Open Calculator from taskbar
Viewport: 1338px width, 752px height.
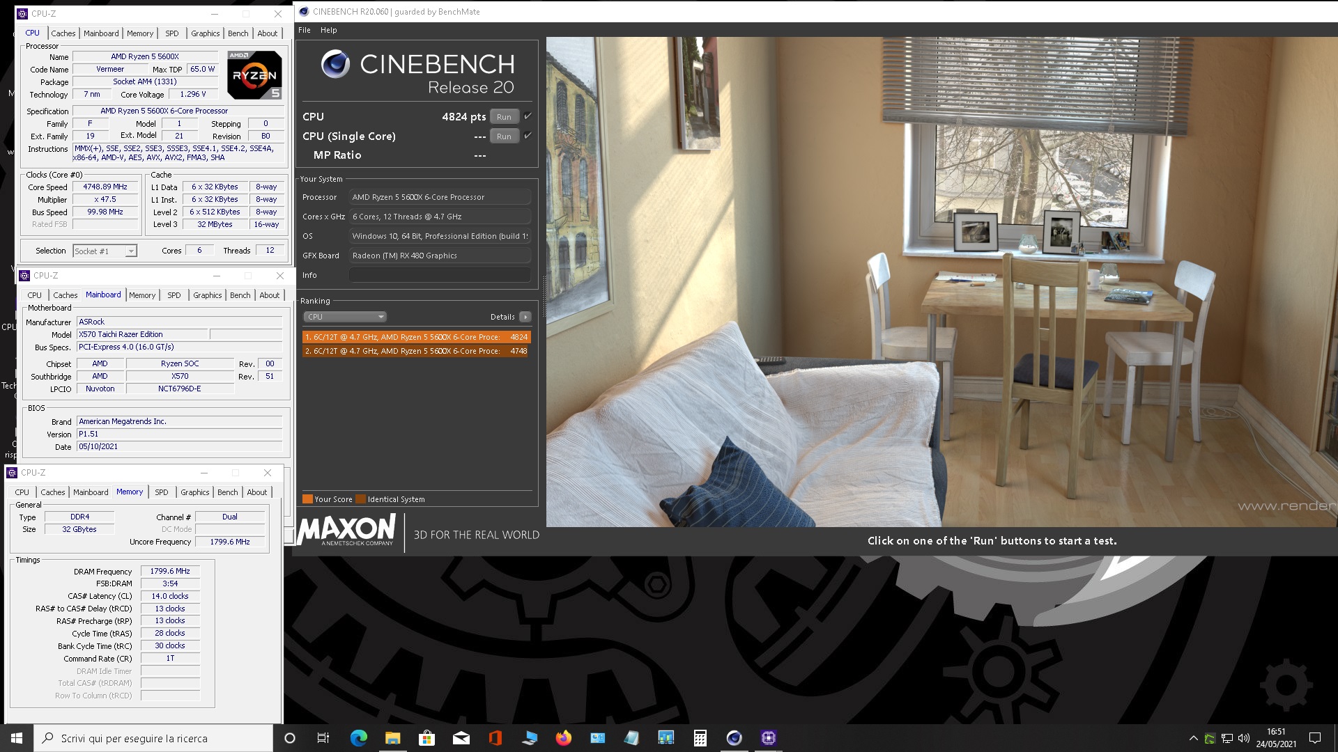[700, 738]
